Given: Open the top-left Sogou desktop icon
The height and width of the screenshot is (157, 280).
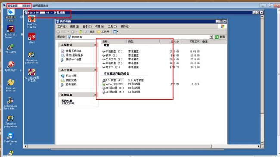Looking at the screenshot, I should (x=11, y=15).
